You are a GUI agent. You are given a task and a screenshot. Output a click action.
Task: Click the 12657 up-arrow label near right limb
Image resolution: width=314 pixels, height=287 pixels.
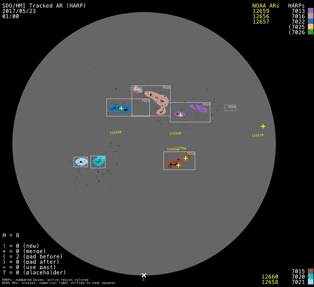(258, 135)
